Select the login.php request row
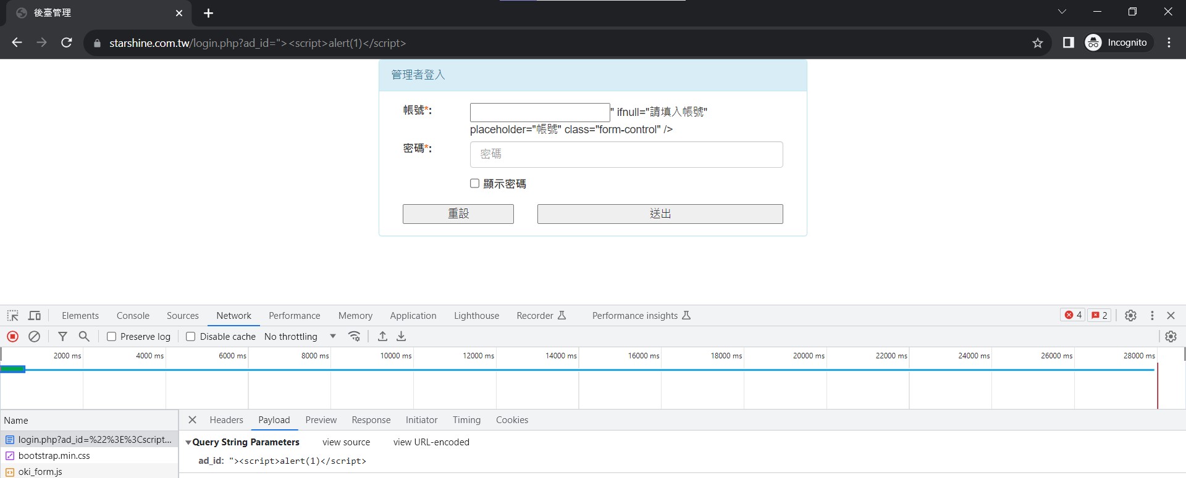The image size is (1186, 478). click(x=89, y=440)
